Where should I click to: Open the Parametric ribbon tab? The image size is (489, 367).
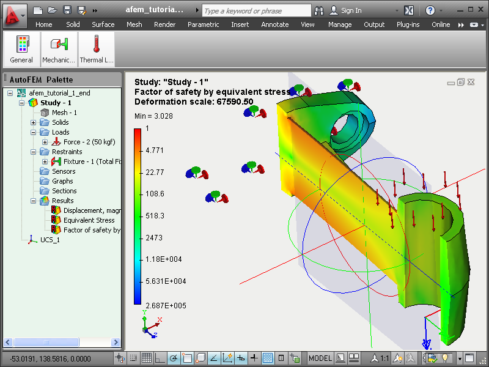tap(204, 24)
